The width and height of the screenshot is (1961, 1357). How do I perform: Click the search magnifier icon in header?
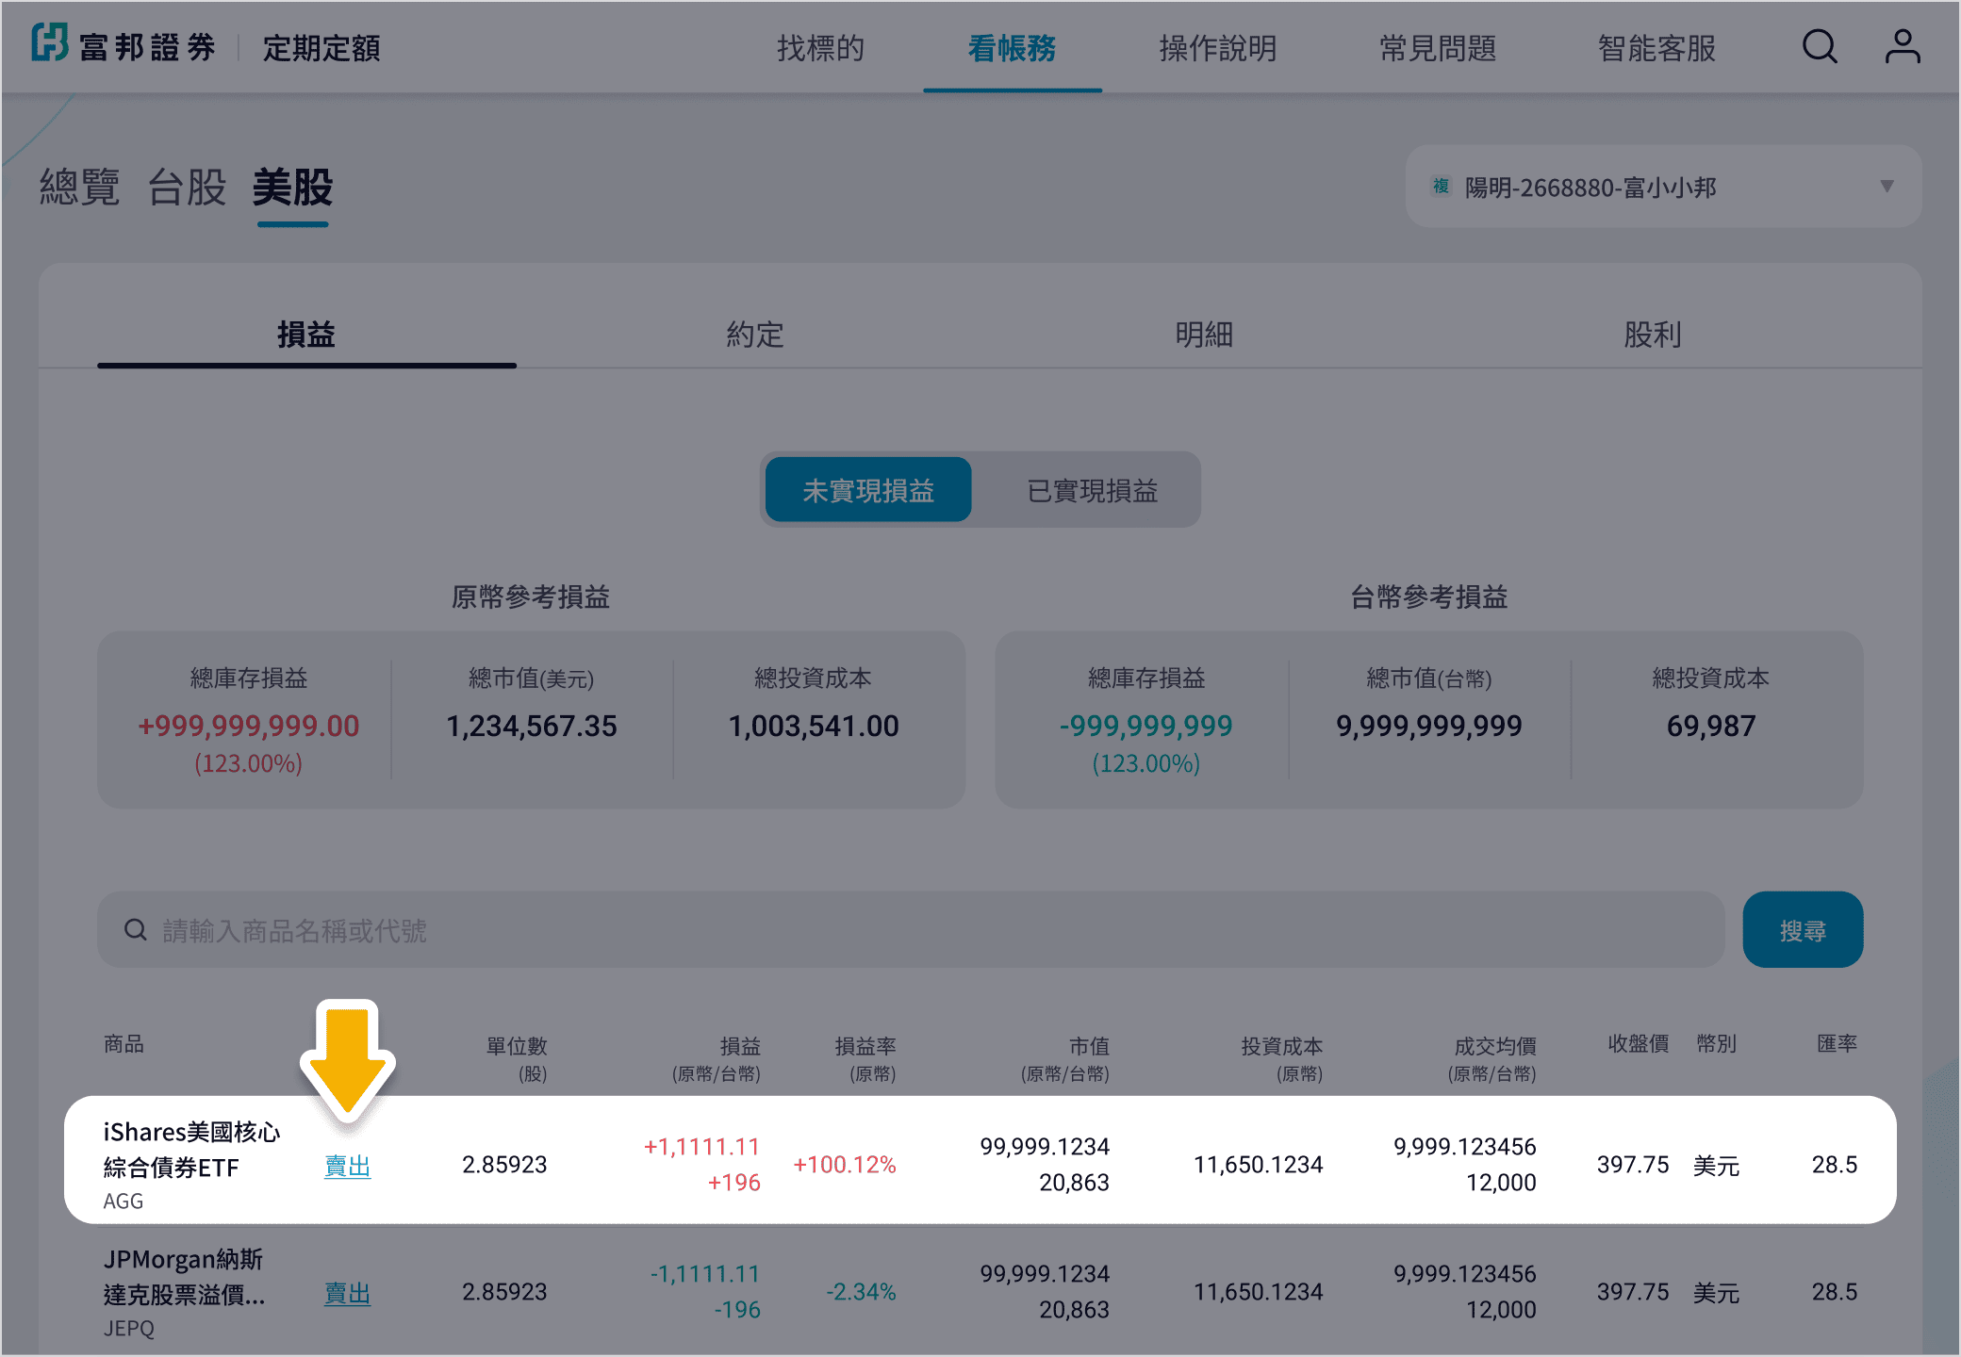(x=1819, y=46)
